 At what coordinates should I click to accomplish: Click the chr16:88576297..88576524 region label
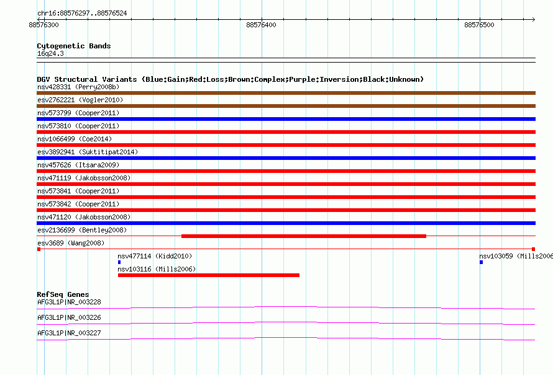[82, 13]
